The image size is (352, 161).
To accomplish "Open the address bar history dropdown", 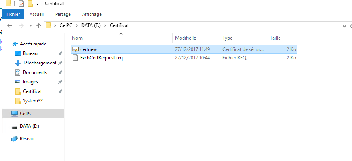I will point(344,26).
